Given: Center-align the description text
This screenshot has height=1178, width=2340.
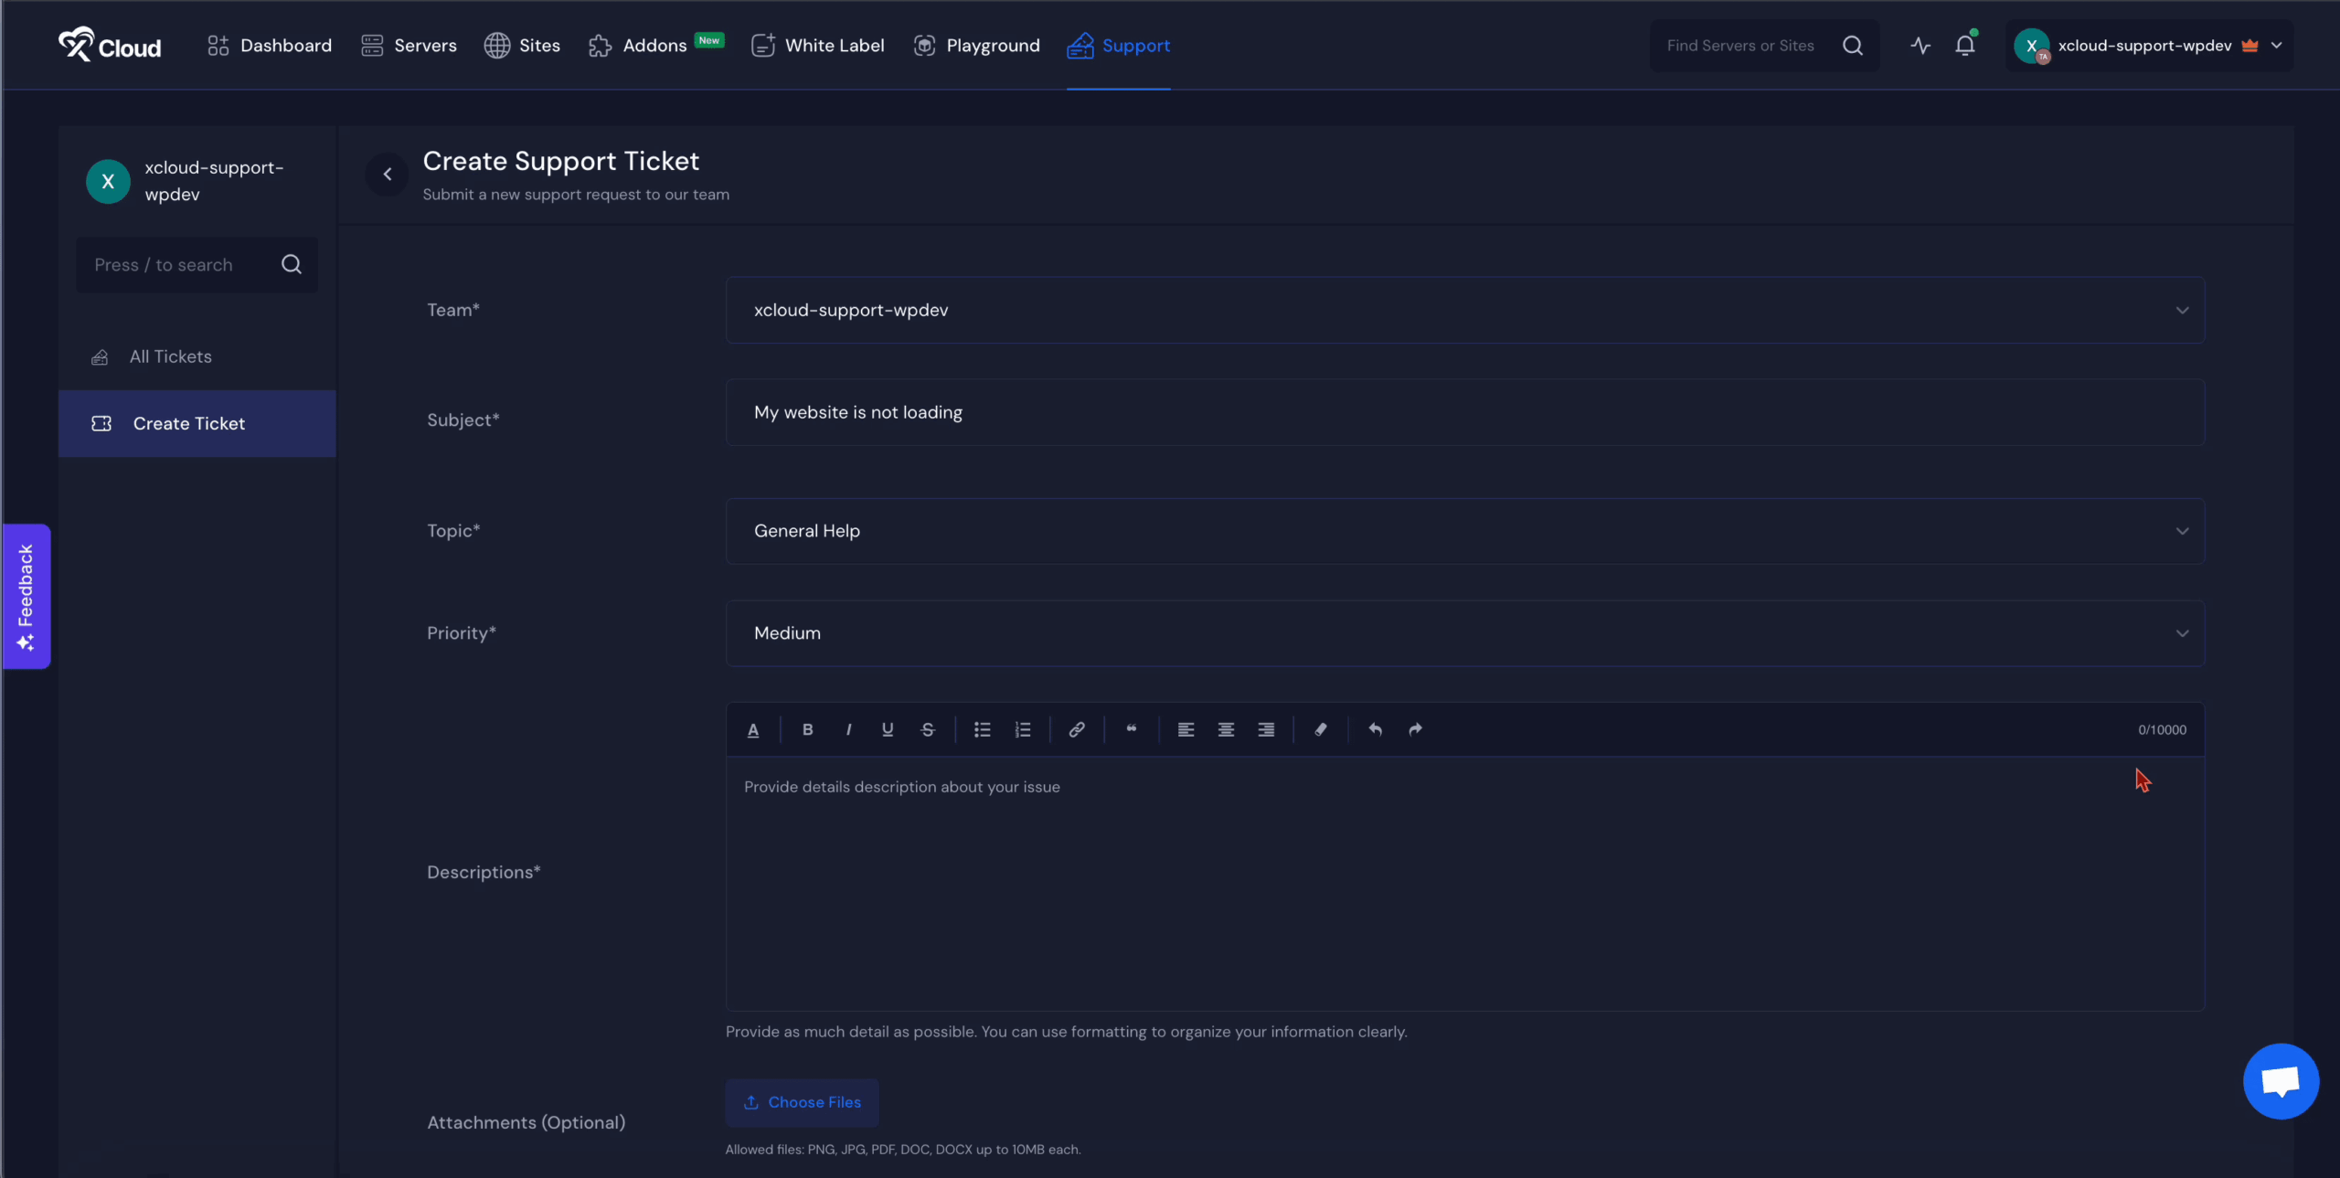Looking at the screenshot, I should click(x=1226, y=729).
